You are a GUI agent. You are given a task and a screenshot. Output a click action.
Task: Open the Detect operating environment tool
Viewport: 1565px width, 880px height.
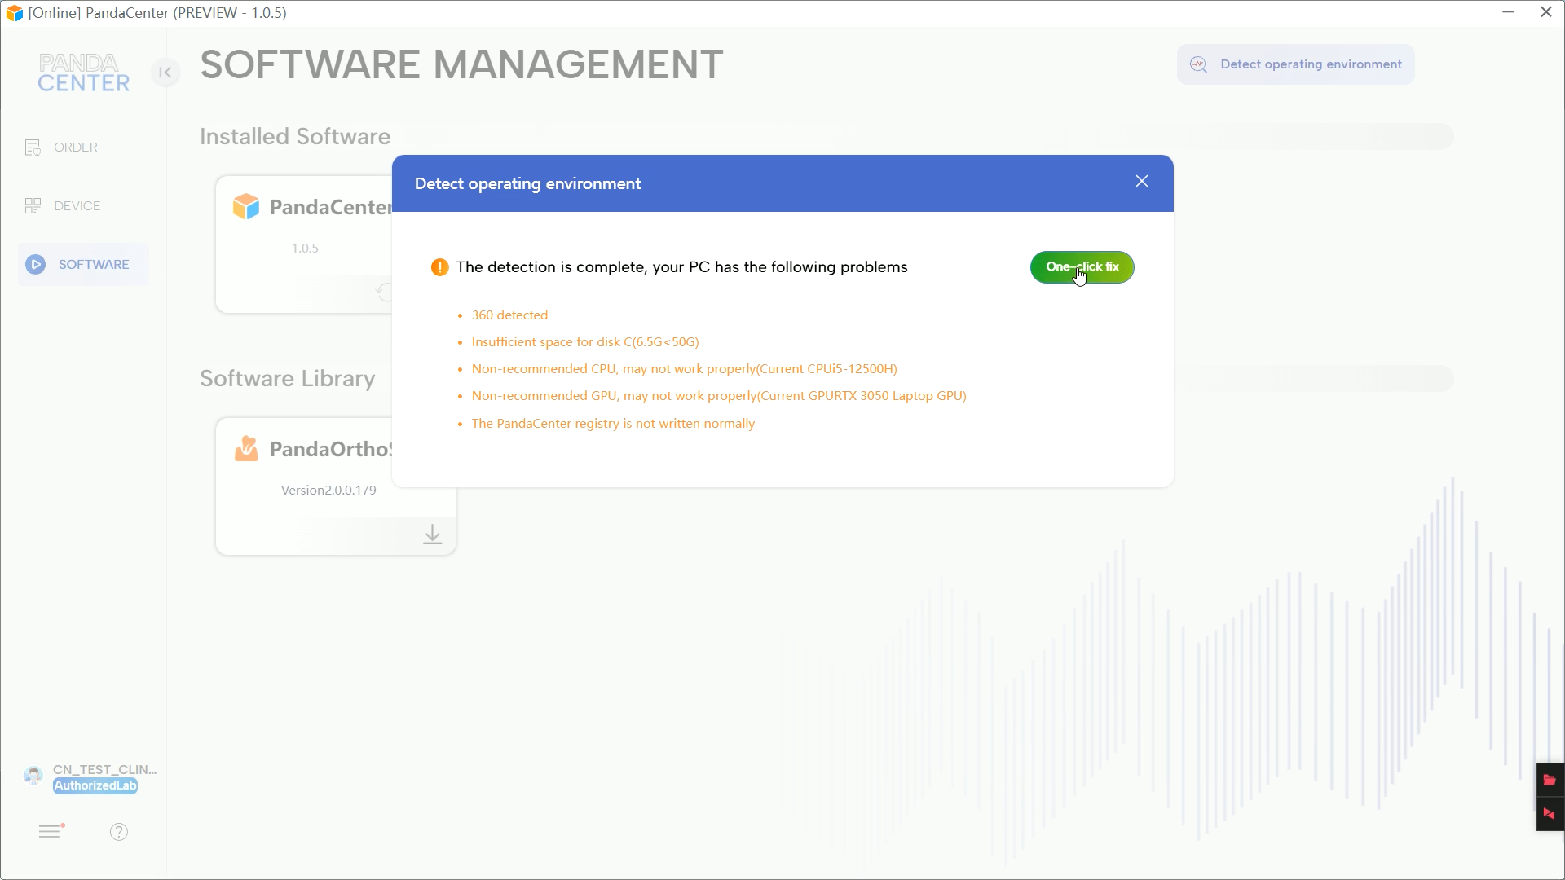pyautogui.click(x=1295, y=64)
